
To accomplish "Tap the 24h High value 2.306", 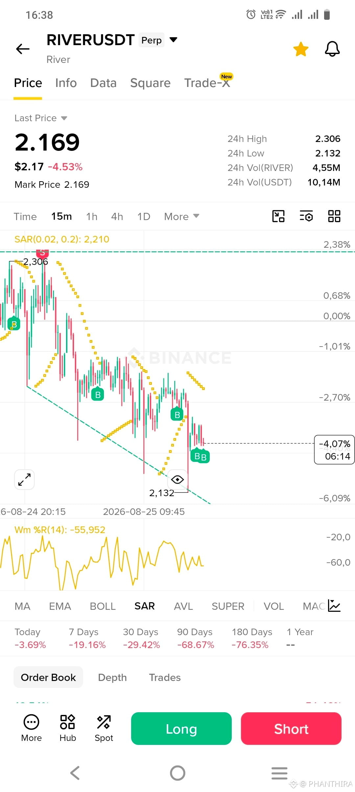I will 328,139.
